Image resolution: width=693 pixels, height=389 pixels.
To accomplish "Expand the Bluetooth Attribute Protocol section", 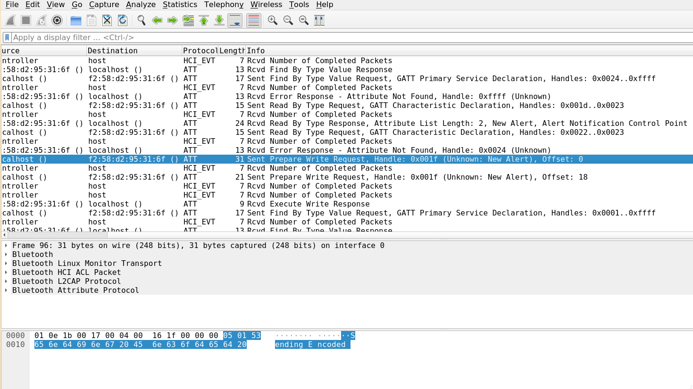I will (7, 290).
